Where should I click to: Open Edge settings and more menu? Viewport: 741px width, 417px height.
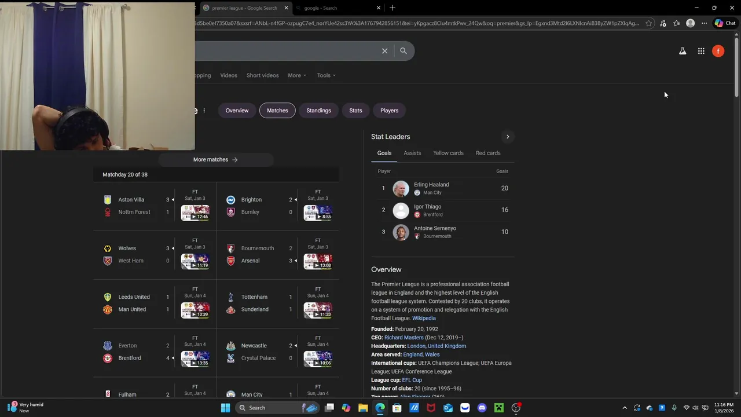704,23
